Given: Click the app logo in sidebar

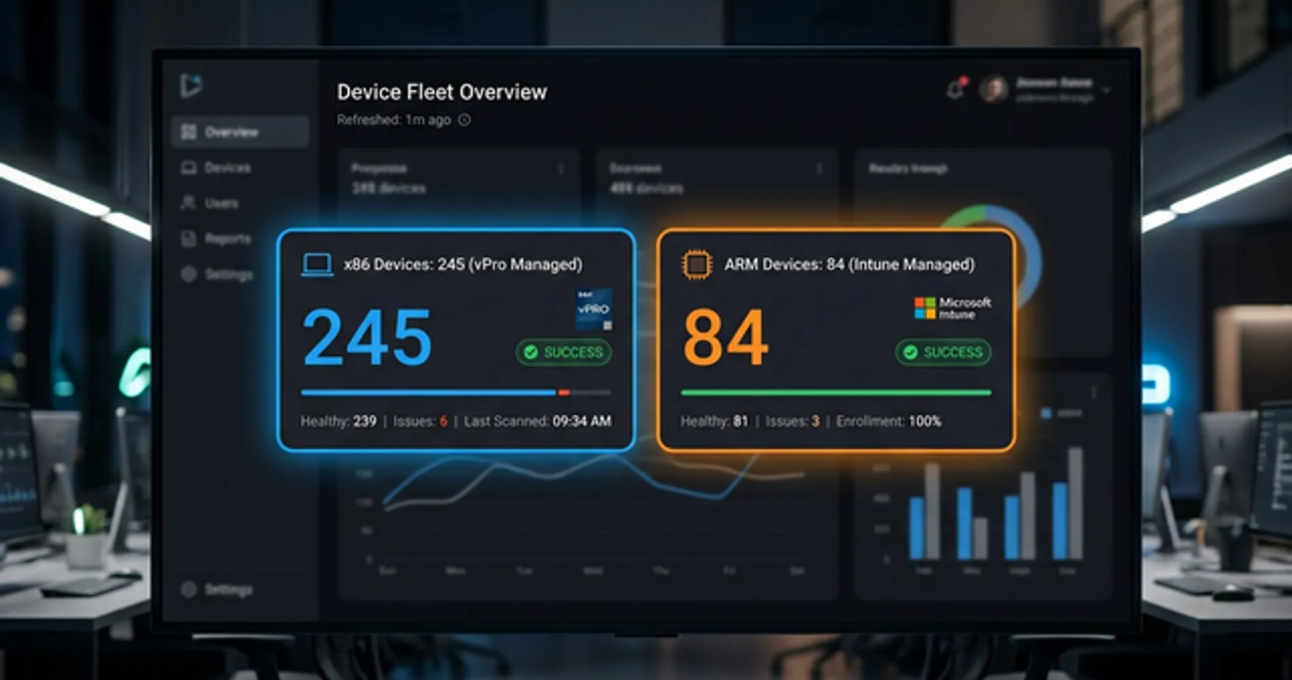Looking at the screenshot, I should pyautogui.click(x=191, y=86).
